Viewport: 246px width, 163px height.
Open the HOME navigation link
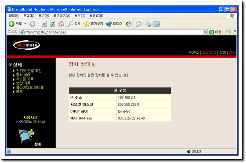point(194,52)
